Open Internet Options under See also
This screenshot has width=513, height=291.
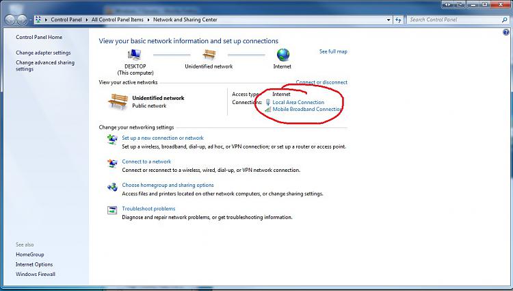(x=34, y=264)
